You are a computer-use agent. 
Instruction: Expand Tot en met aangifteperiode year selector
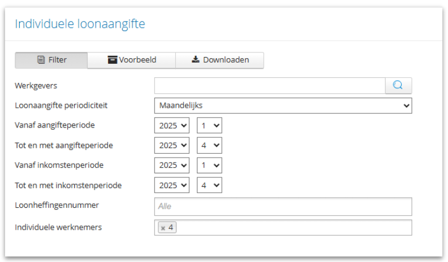point(171,145)
